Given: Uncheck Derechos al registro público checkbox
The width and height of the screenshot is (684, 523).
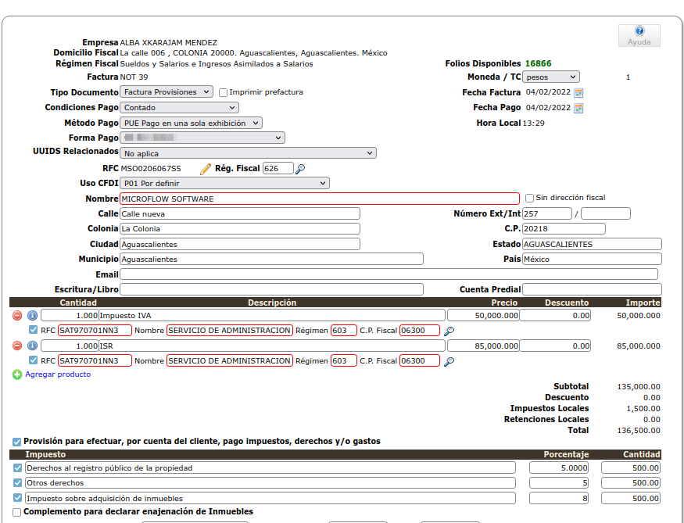Looking at the screenshot, I should (x=17, y=468).
